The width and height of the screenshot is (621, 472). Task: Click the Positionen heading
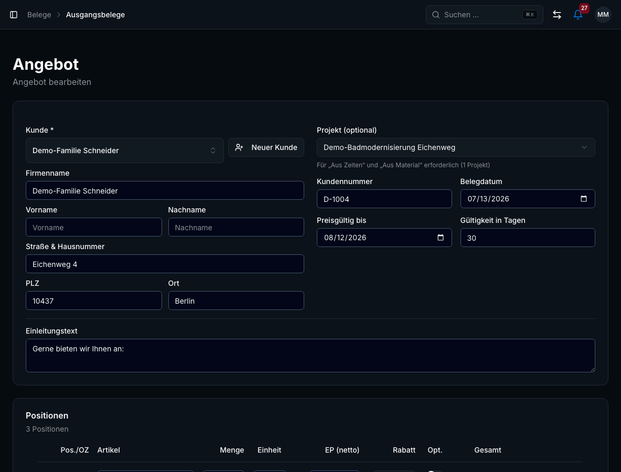click(47, 415)
